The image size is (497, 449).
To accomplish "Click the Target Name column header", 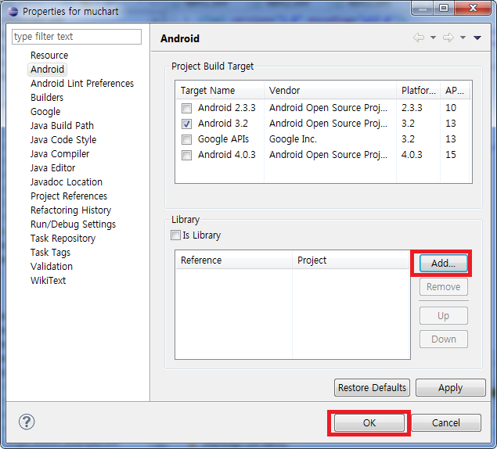I will (220, 91).
